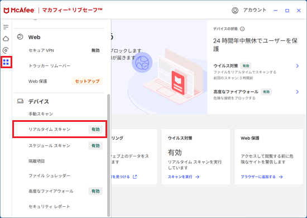Click ウイルス対策 heading in device status
The height and width of the screenshot is (218, 307).
[x=226, y=65]
